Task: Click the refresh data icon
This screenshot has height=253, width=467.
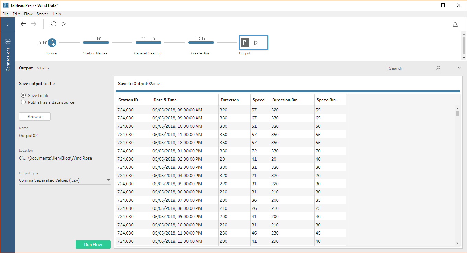Action: 53,24
